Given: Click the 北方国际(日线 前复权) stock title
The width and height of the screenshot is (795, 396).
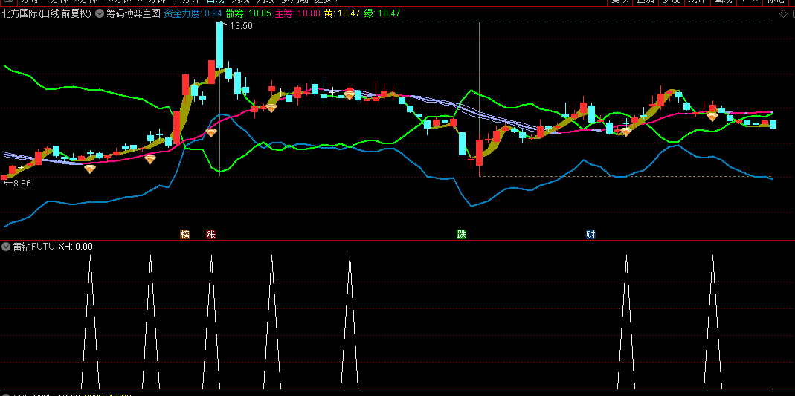Looking at the screenshot, I should coord(48,13).
